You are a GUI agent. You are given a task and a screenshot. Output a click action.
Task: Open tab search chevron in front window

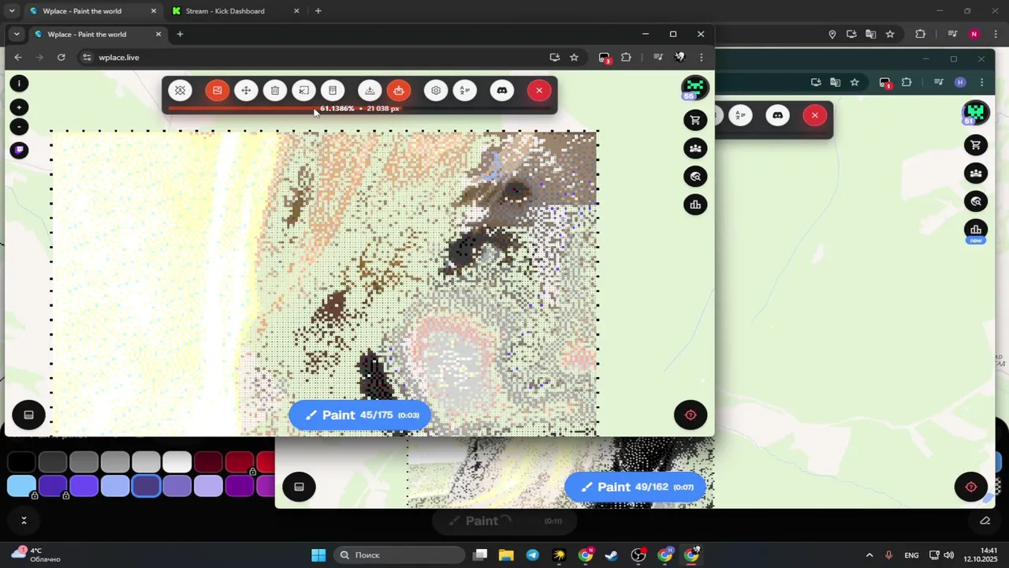[16, 35]
